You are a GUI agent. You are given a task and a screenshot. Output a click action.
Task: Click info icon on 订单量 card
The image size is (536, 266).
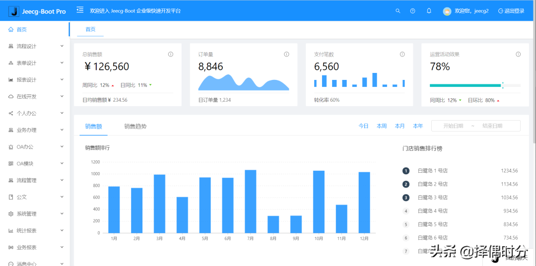[286, 54]
